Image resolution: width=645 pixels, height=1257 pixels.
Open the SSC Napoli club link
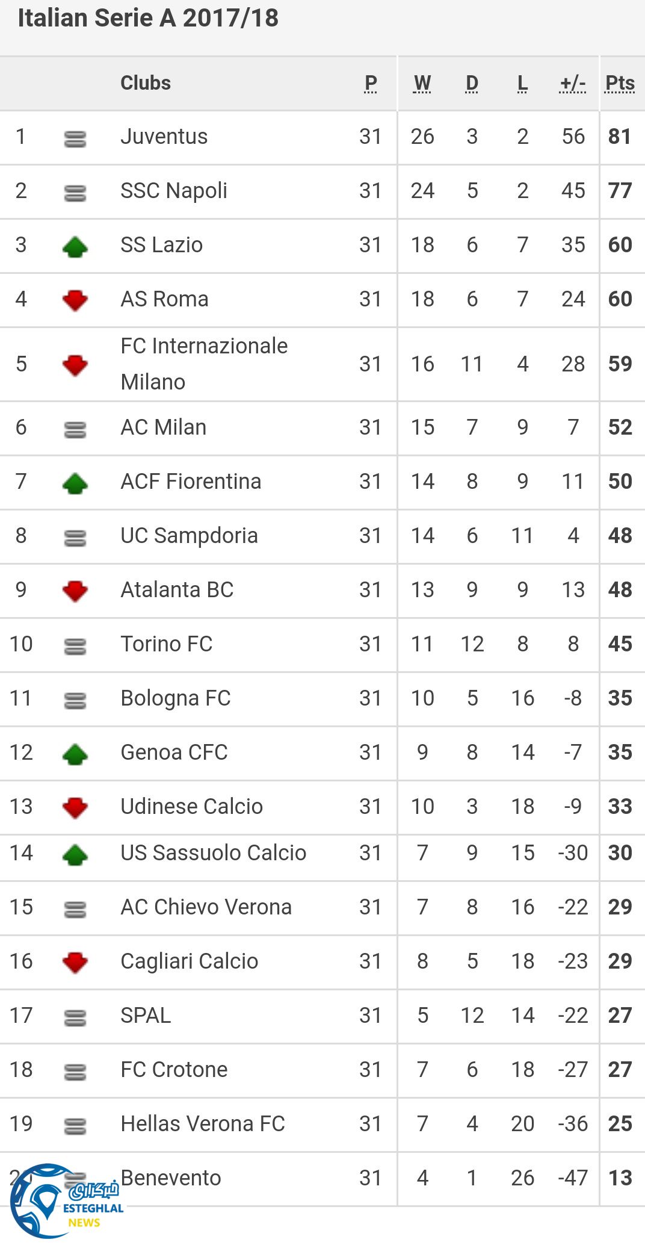point(174,191)
